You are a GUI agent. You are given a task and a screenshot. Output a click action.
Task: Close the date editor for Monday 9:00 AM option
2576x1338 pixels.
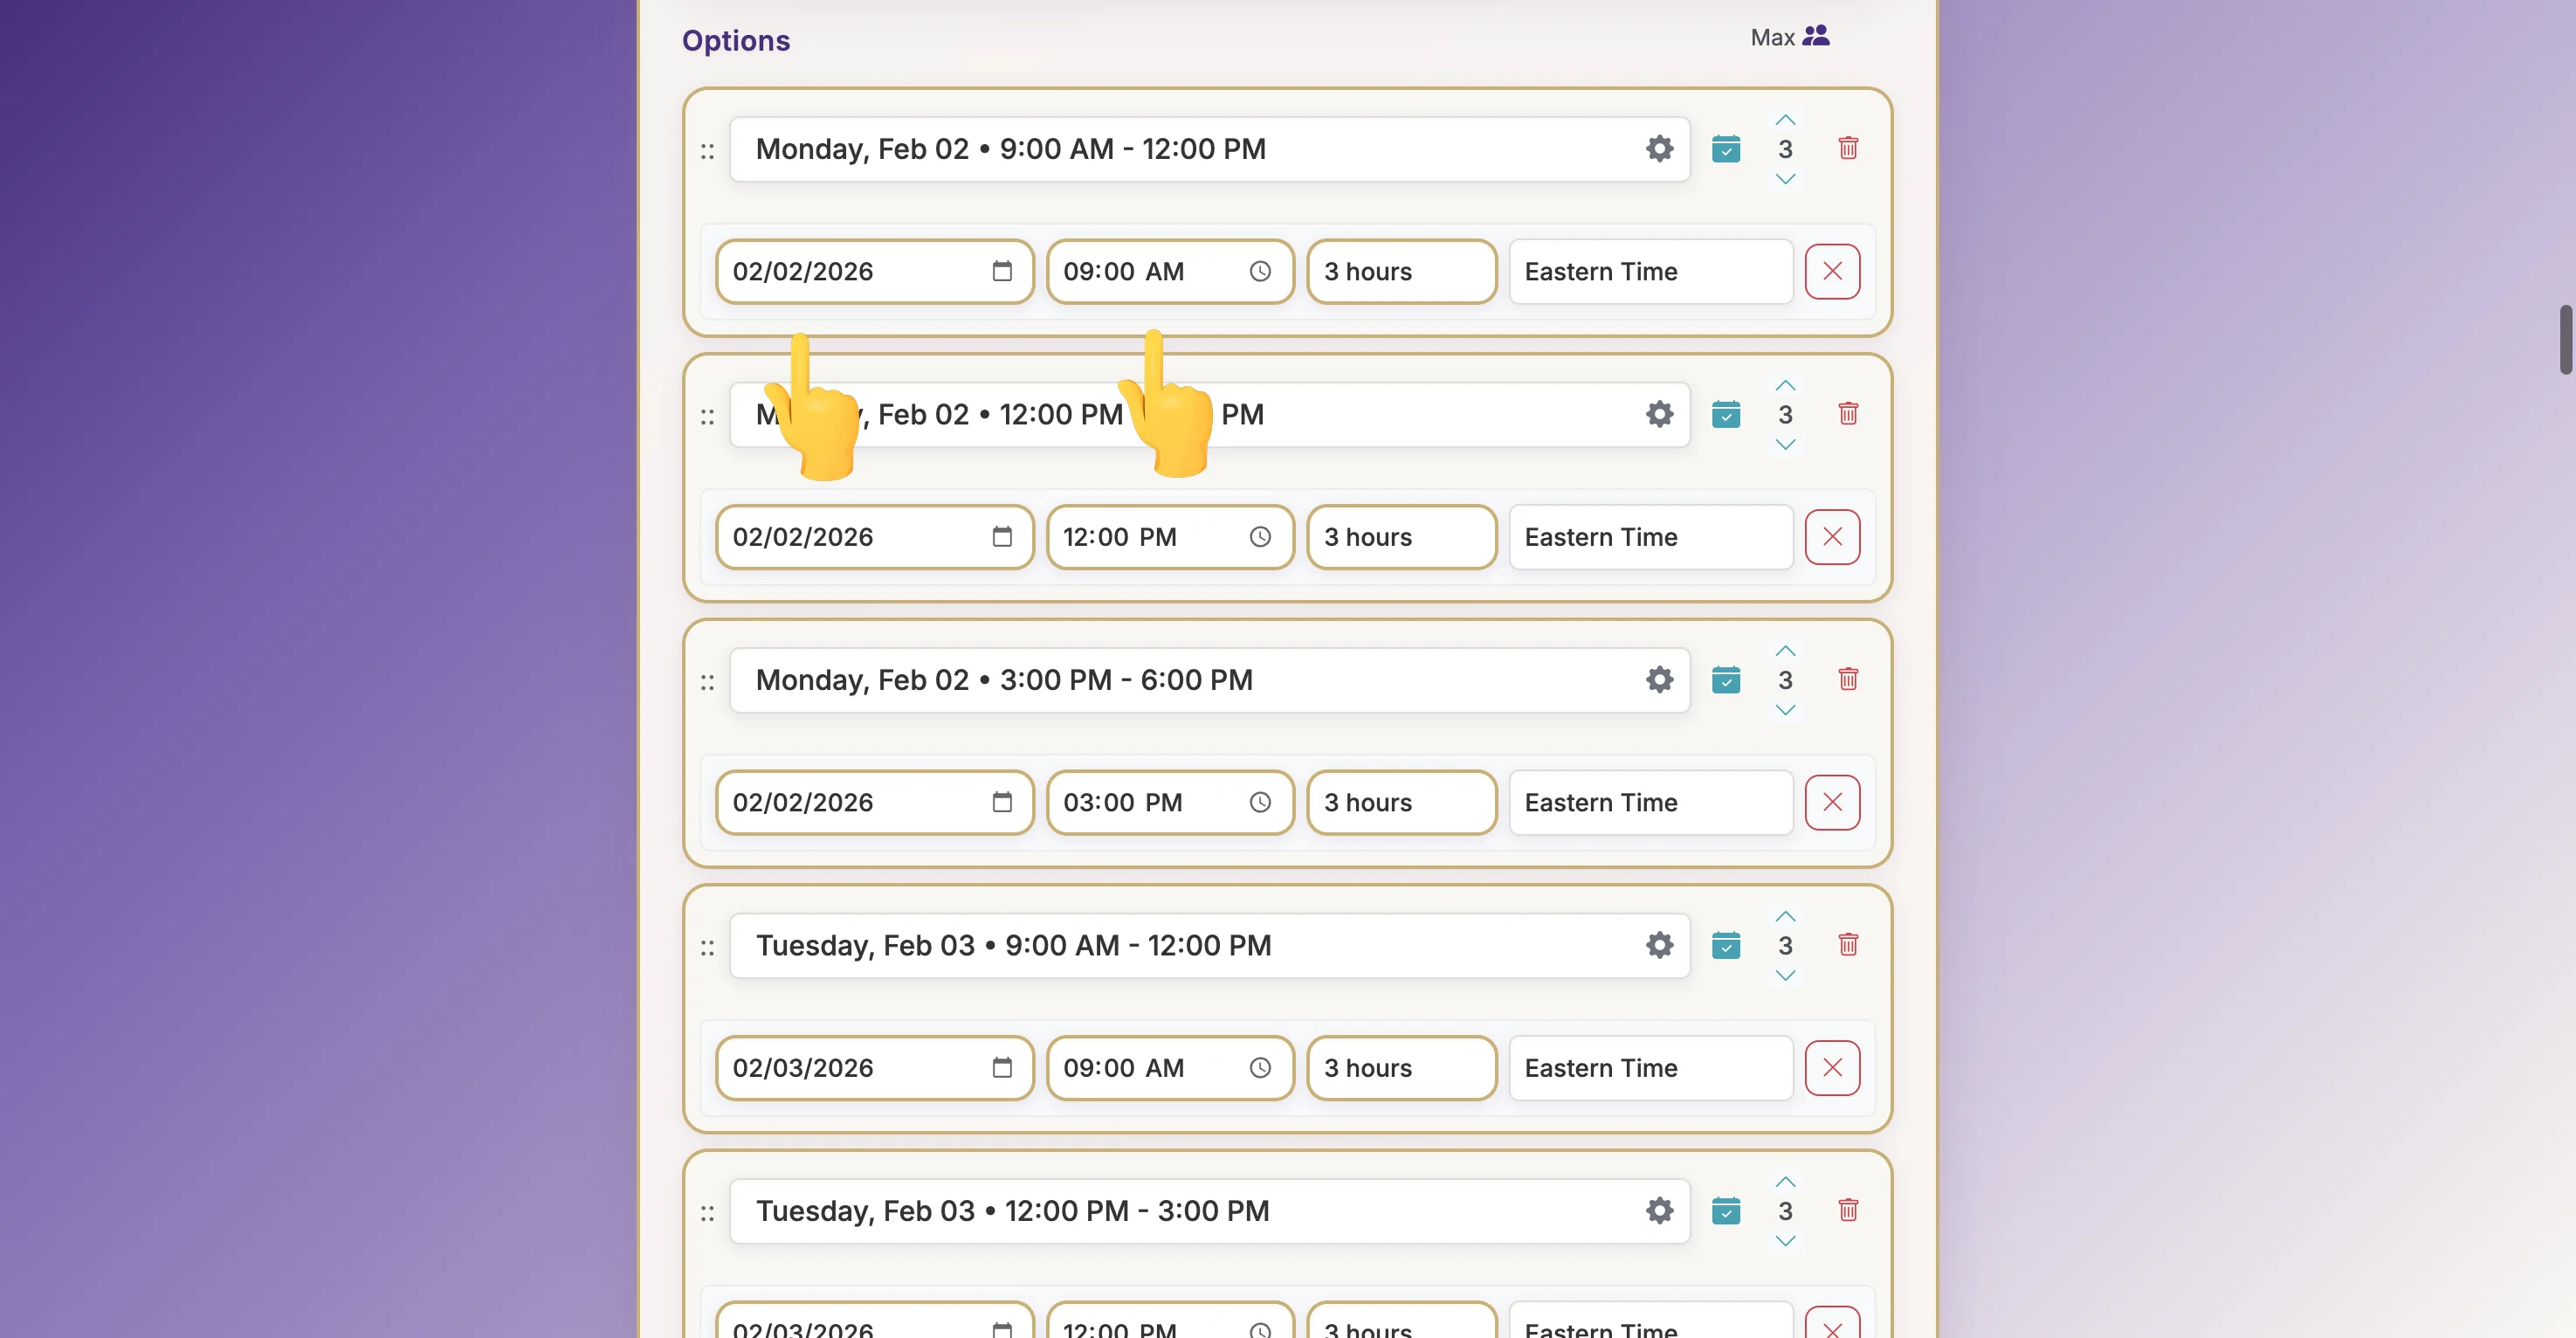click(x=1831, y=272)
